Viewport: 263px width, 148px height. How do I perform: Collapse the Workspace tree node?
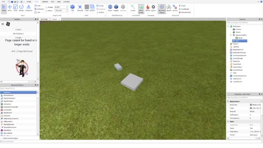tap(228, 26)
